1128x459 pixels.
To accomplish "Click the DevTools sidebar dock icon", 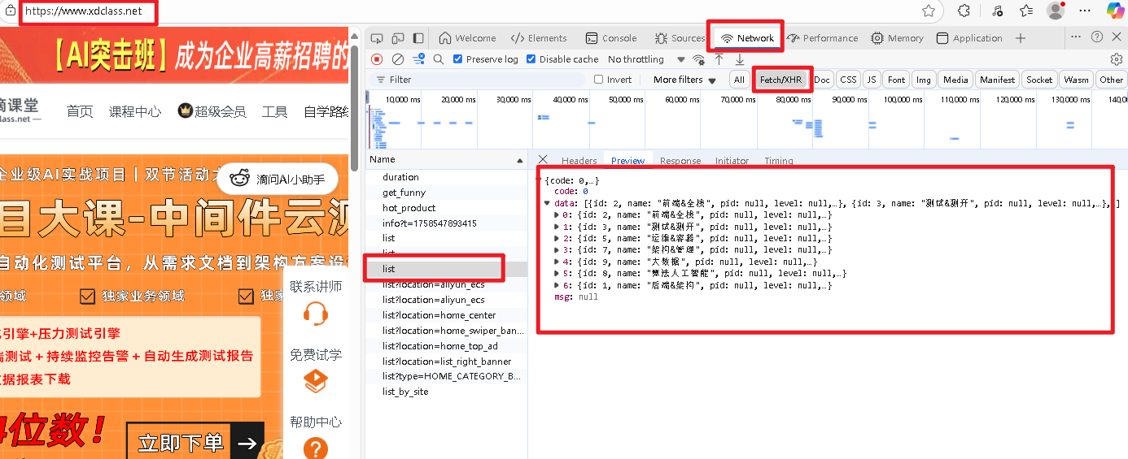I will pyautogui.click(x=418, y=38).
